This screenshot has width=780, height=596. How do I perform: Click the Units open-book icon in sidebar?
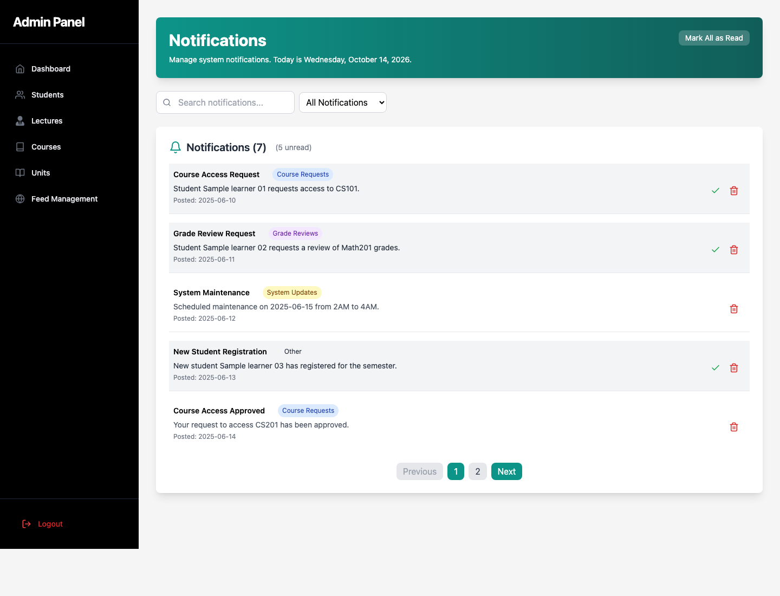(20, 173)
